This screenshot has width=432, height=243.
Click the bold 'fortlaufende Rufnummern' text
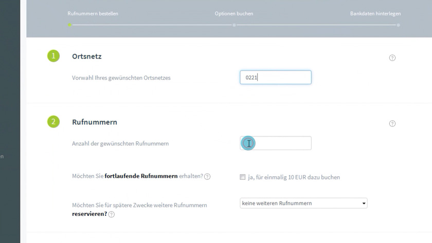point(141,176)
